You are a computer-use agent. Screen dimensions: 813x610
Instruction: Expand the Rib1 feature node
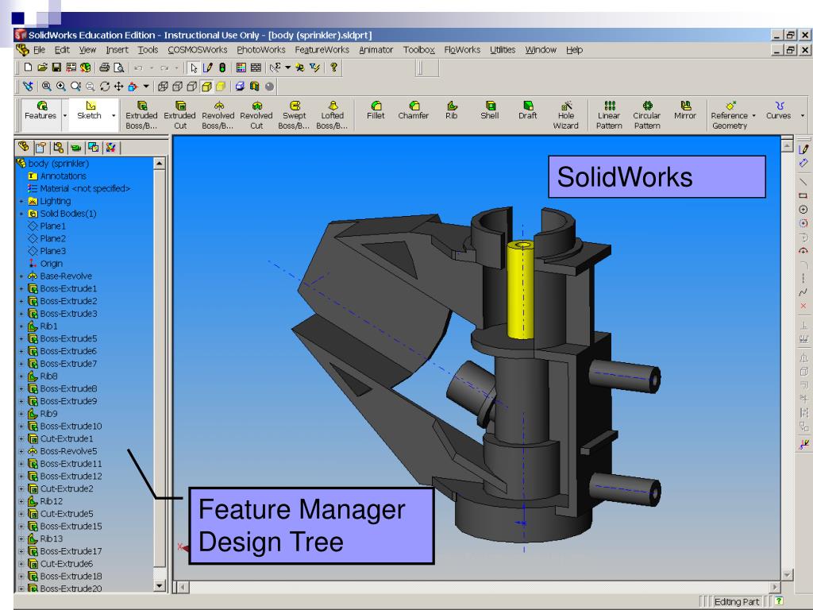click(x=21, y=326)
